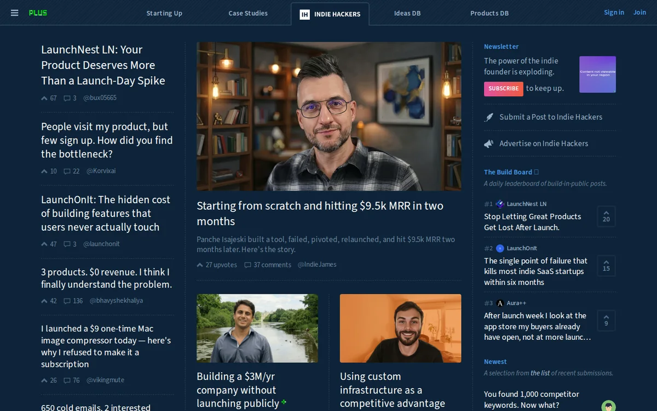Open 'LaunchOnIt: The hidden cost' post
657x411 pixels.
(106, 213)
